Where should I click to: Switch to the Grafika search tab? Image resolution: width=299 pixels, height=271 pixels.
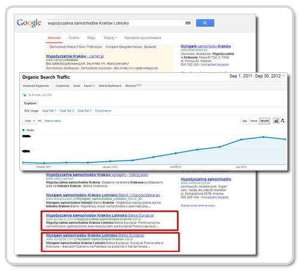click(x=74, y=38)
